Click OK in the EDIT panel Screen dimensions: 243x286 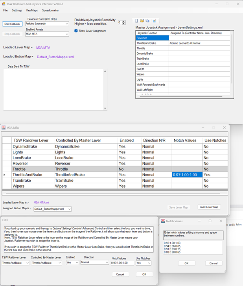coord(144,274)
